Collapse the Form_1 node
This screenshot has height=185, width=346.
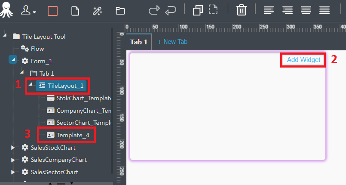(x=13, y=59)
